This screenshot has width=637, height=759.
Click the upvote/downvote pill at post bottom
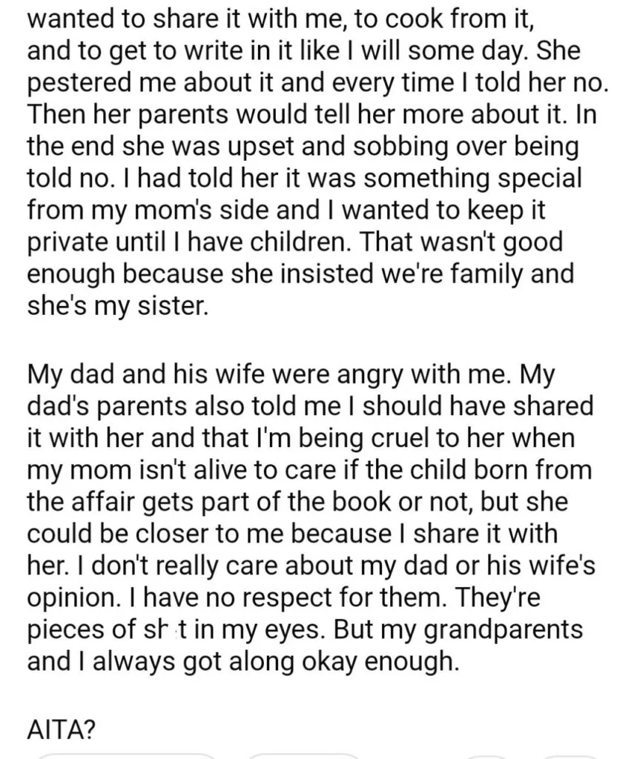click(x=125, y=756)
